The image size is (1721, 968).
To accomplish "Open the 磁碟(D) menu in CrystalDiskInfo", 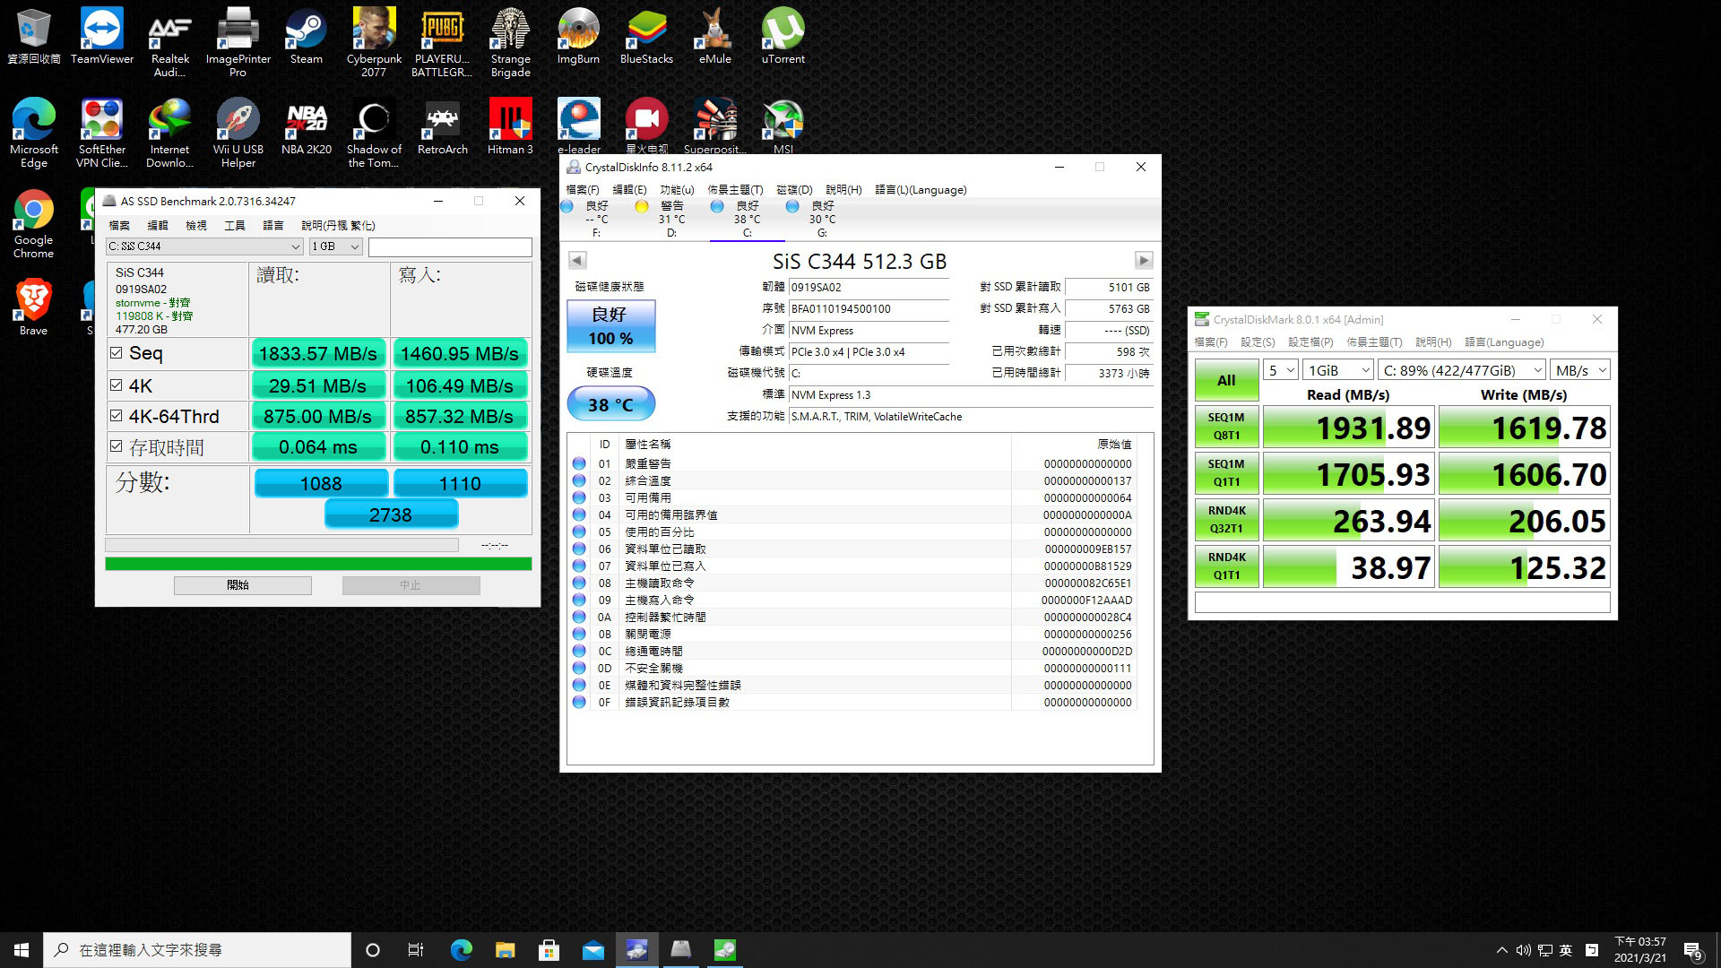I will pyautogui.click(x=794, y=190).
